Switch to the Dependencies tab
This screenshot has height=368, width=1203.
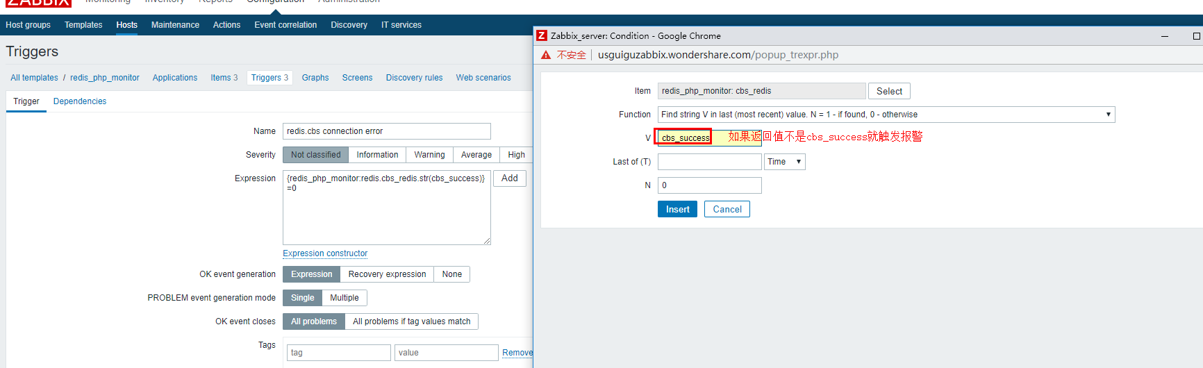tap(80, 101)
